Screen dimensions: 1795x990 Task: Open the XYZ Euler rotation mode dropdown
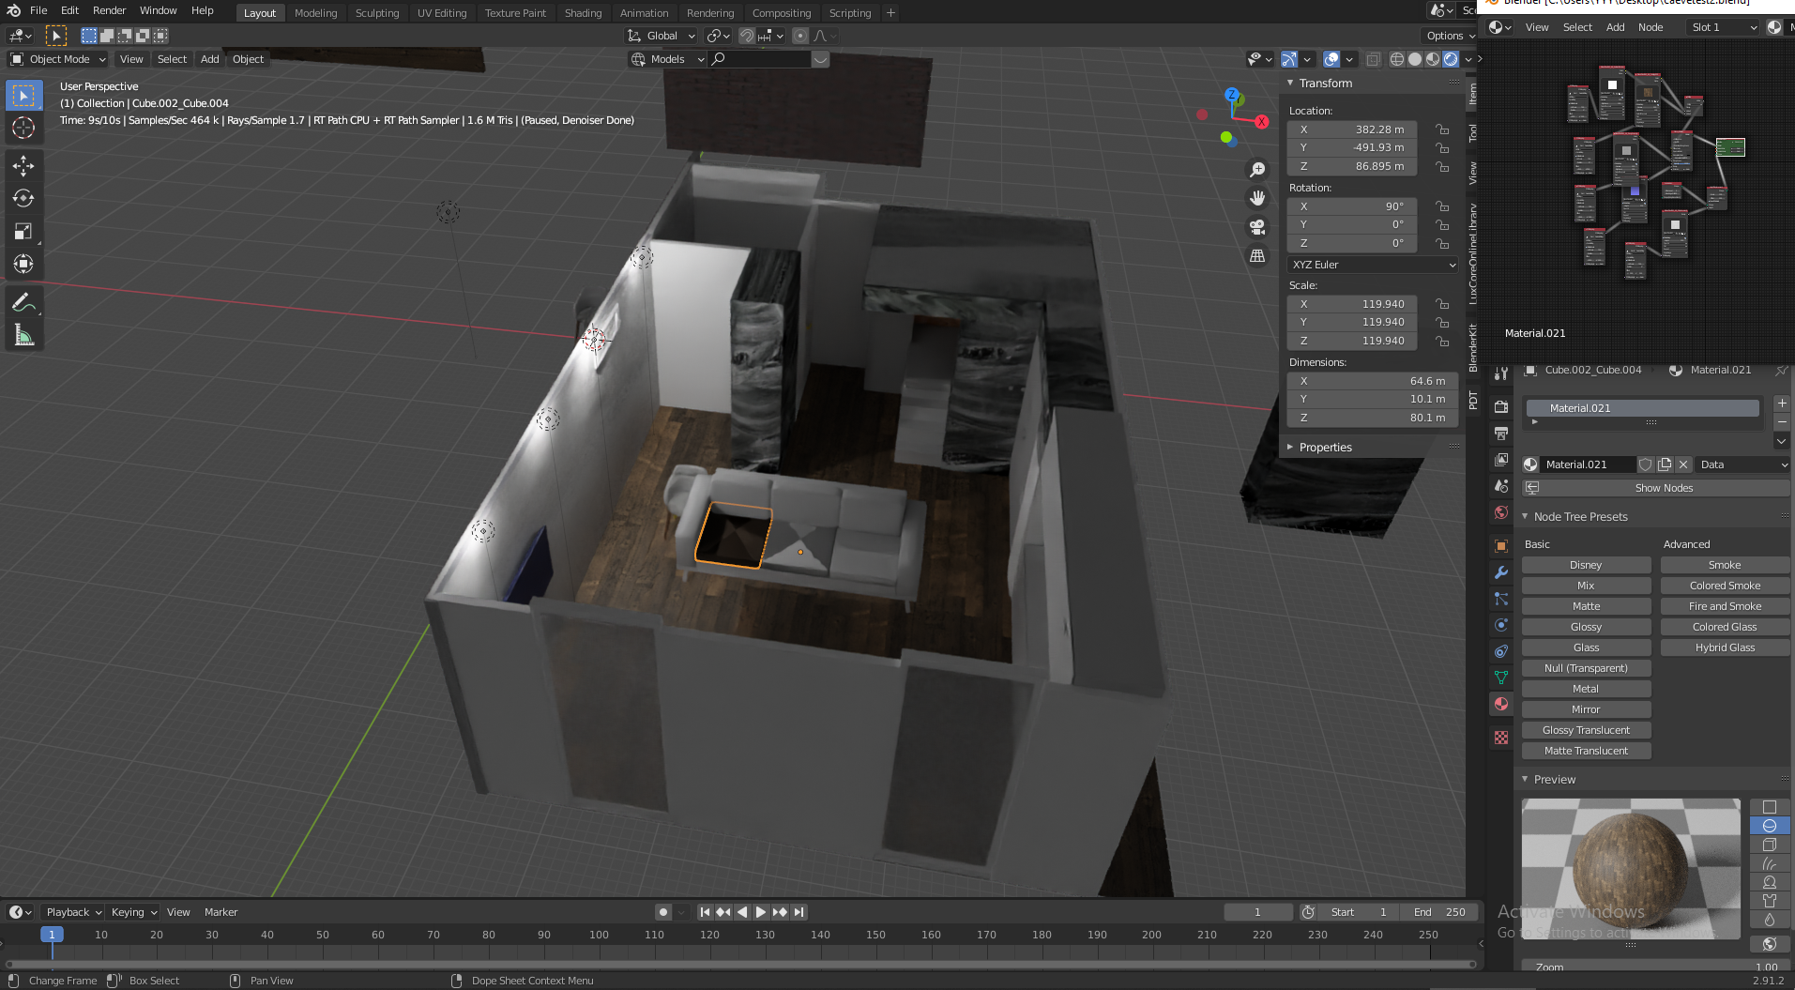(1373, 265)
